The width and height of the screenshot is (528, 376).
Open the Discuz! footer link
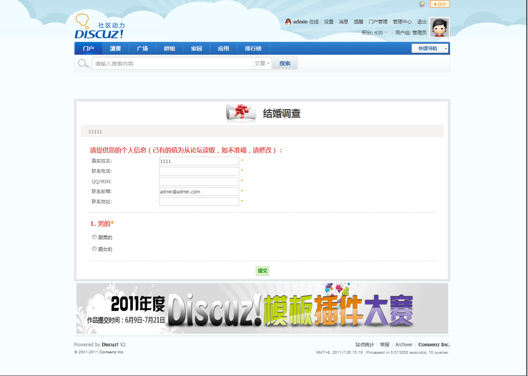pos(110,345)
